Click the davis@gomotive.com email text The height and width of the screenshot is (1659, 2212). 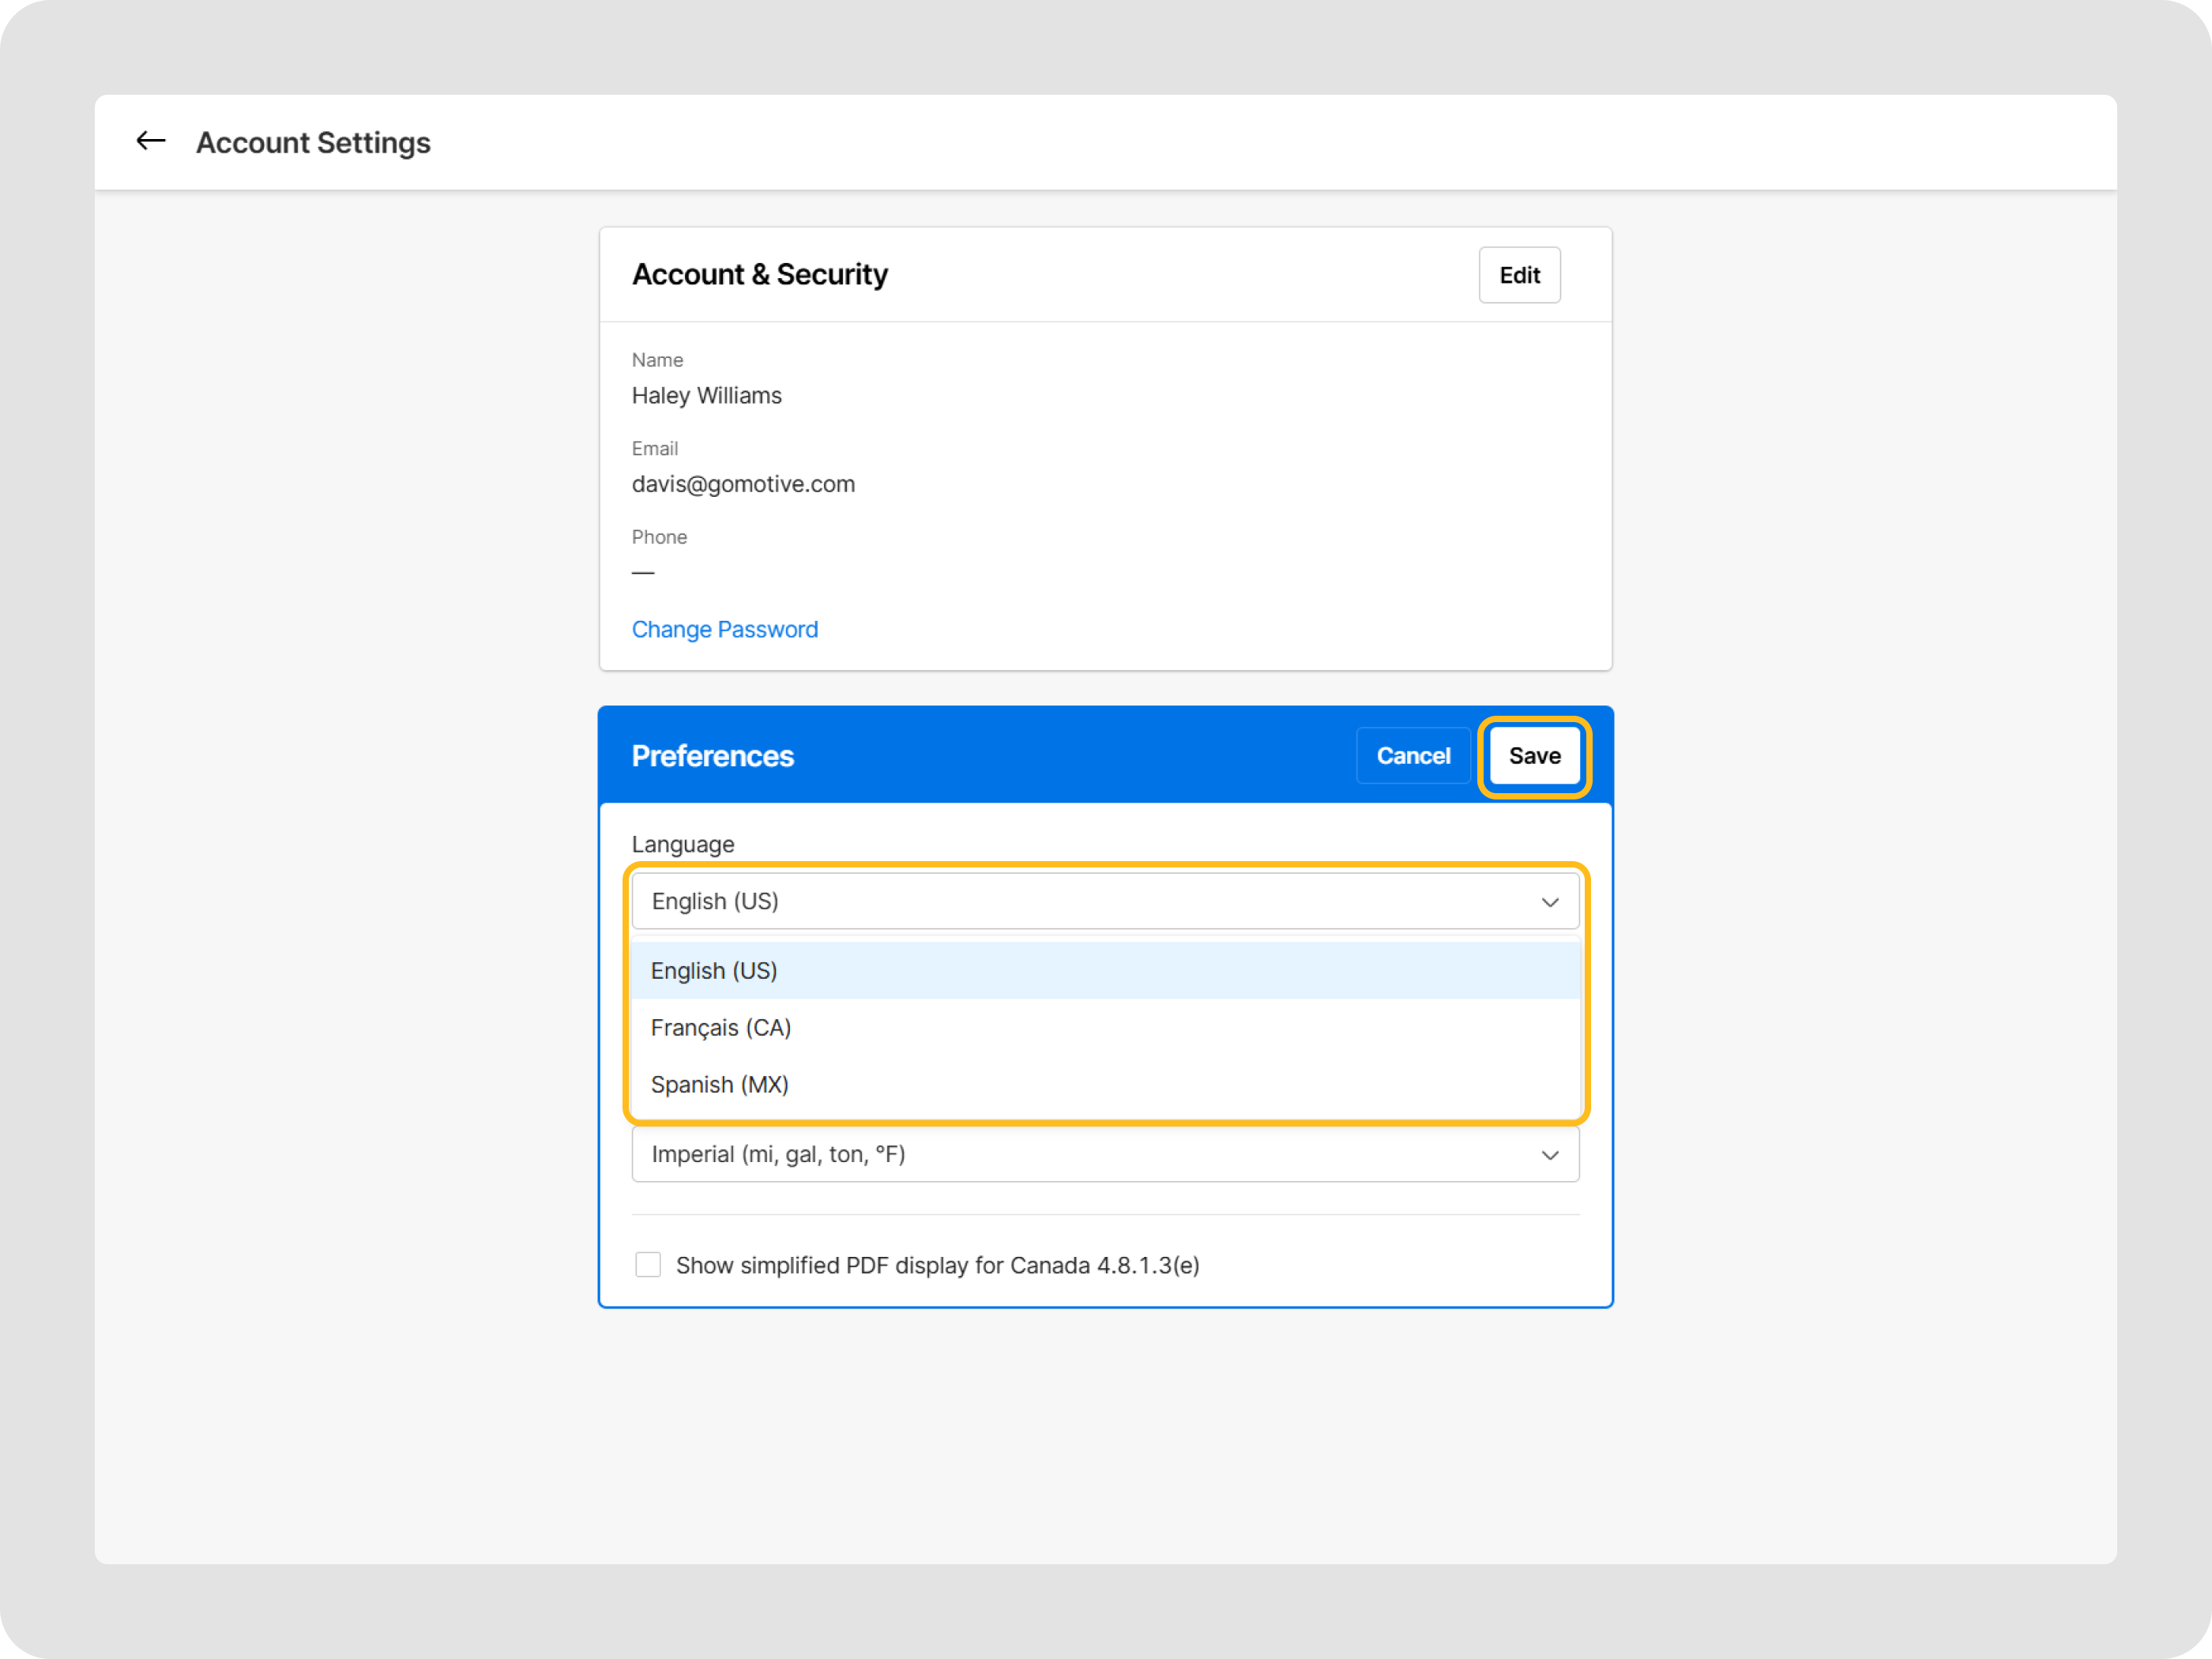[743, 485]
